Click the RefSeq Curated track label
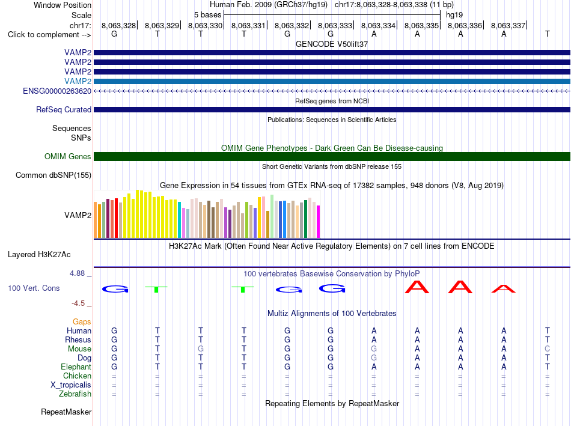The image size is (571, 426). click(x=63, y=109)
